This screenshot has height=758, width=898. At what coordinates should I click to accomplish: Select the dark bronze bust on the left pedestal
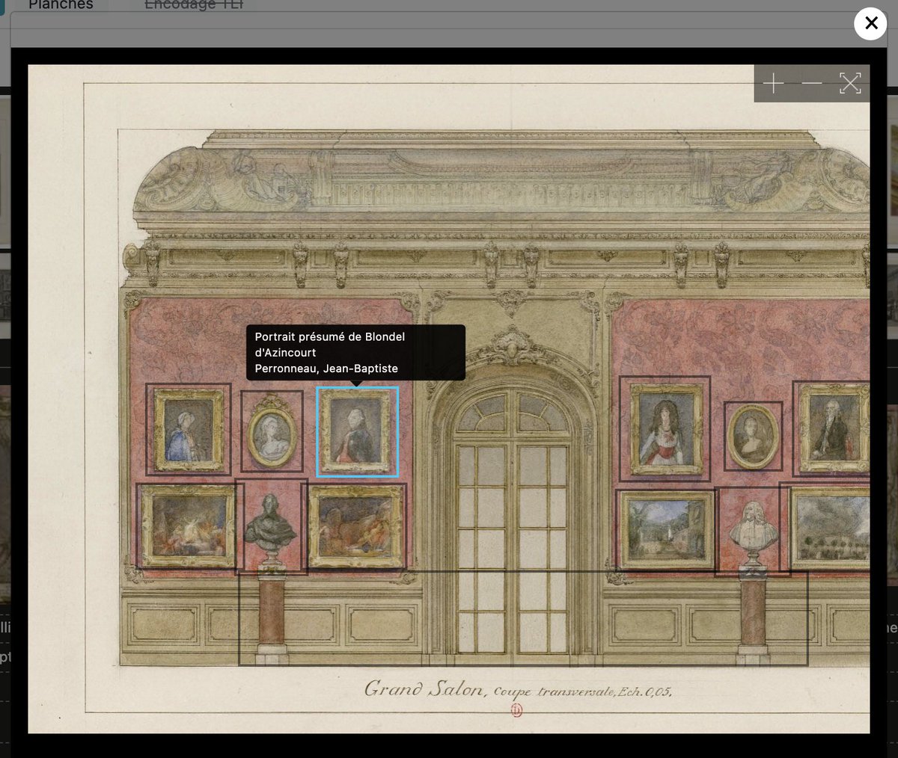pos(271,526)
